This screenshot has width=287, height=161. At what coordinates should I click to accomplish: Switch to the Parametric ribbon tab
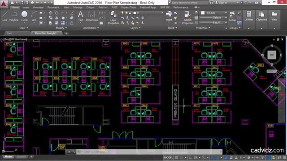[53, 7]
